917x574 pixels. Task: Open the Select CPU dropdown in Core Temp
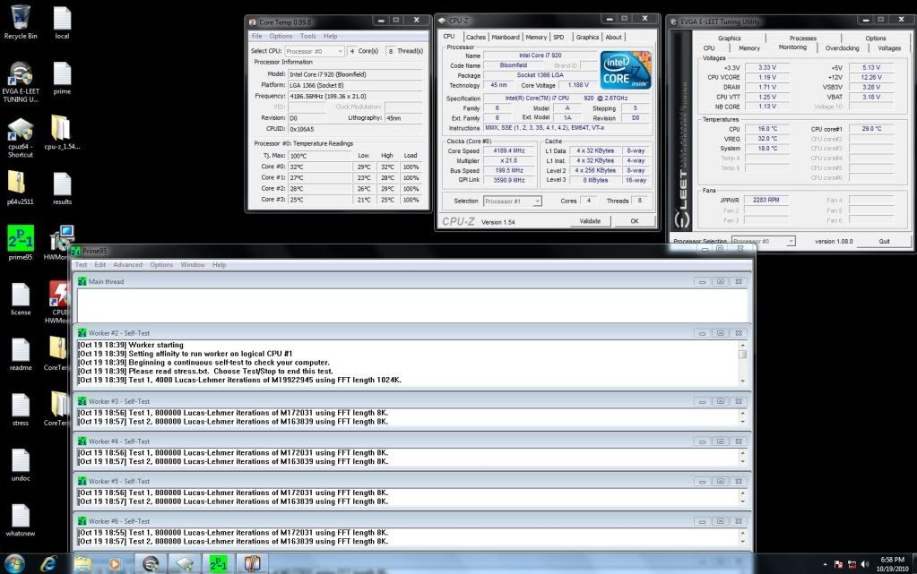point(315,51)
